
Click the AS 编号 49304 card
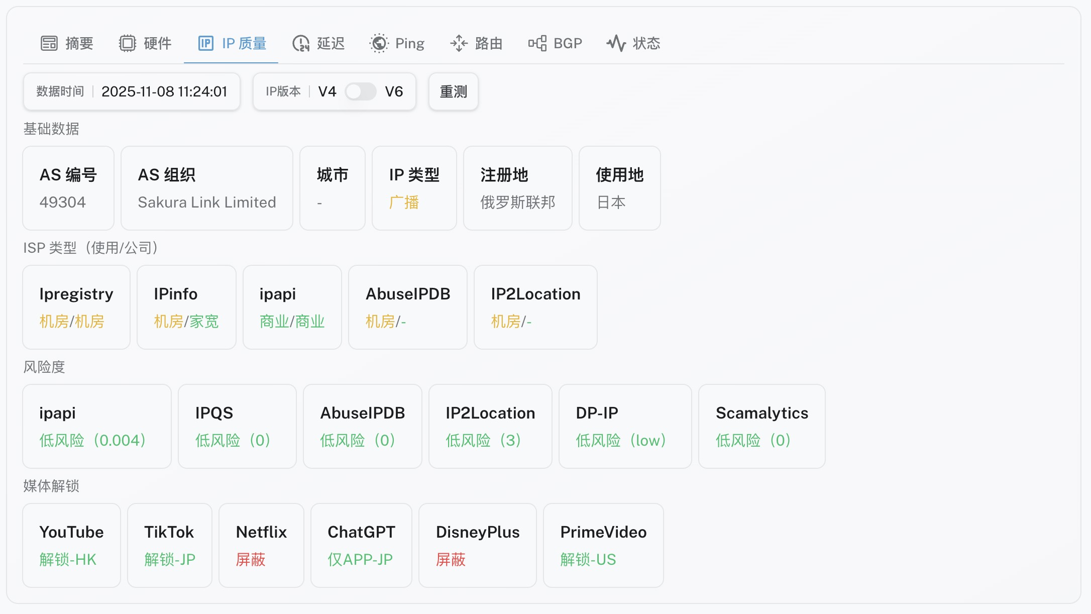tap(68, 188)
